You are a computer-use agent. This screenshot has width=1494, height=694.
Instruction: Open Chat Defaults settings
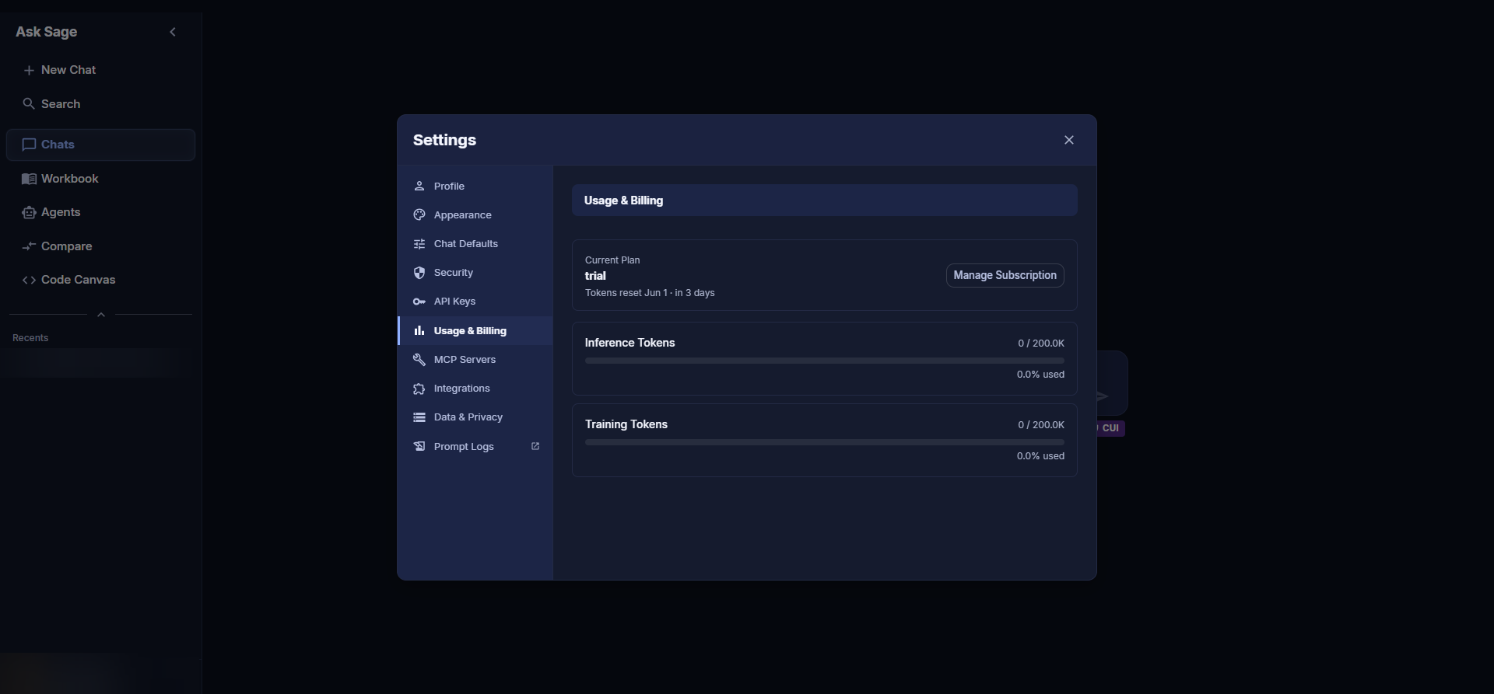point(475,244)
